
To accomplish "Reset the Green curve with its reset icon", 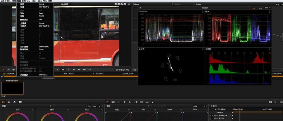I will click(181, 110).
